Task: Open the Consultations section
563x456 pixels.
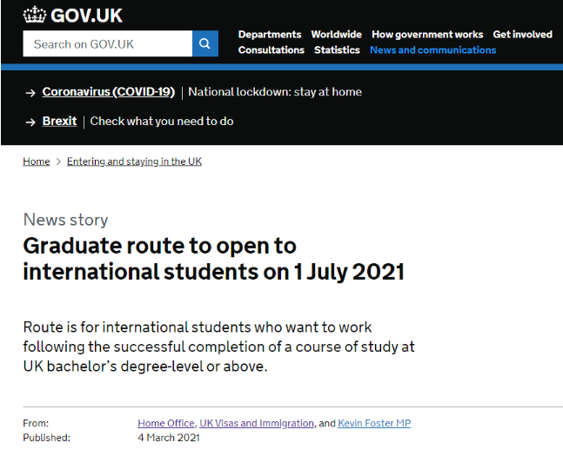Action: tap(271, 50)
